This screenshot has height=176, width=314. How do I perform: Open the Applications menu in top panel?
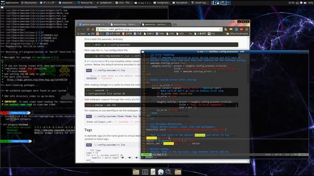10,2
